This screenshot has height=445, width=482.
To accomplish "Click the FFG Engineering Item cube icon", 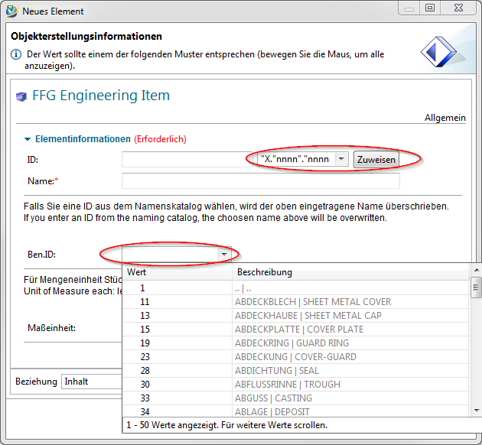I will pos(20,96).
